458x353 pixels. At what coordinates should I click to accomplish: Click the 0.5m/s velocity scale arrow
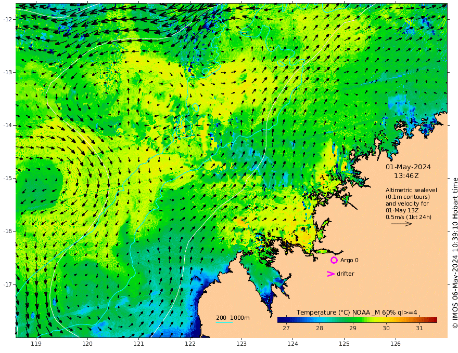(x=402, y=224)
